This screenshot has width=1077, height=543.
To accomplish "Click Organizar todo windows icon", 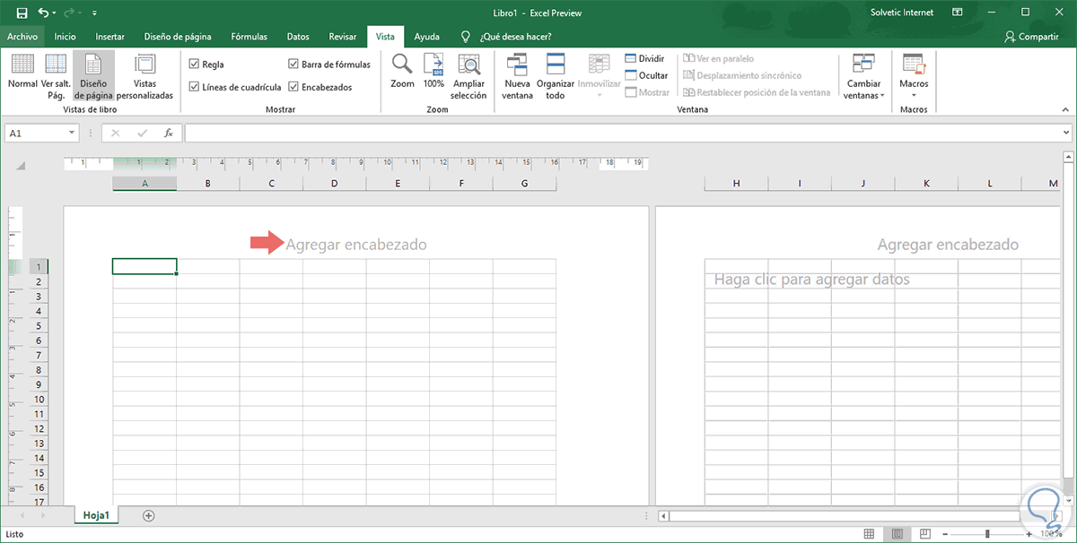I will coord(555,65).
